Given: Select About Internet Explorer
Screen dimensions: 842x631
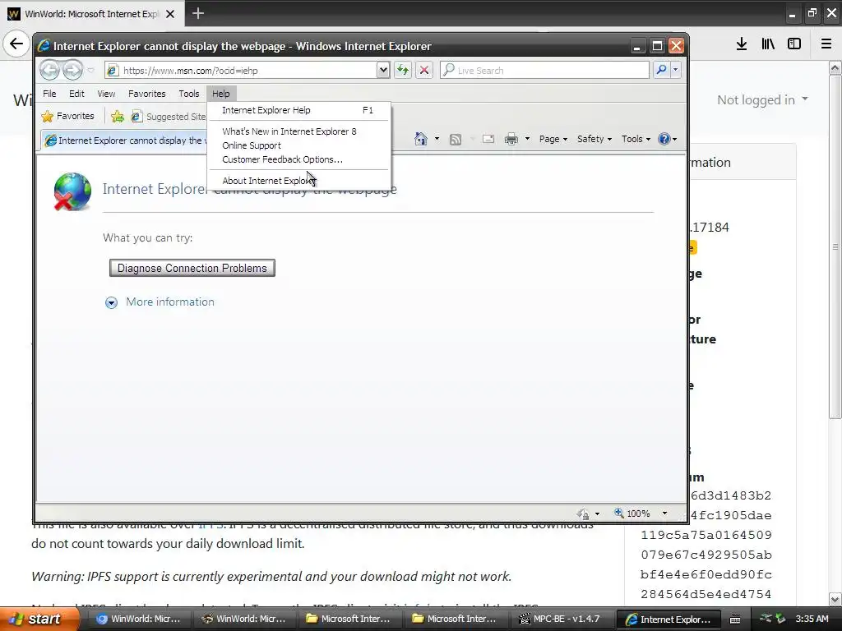Looking at the screenshot, I should tap(299, 181).
